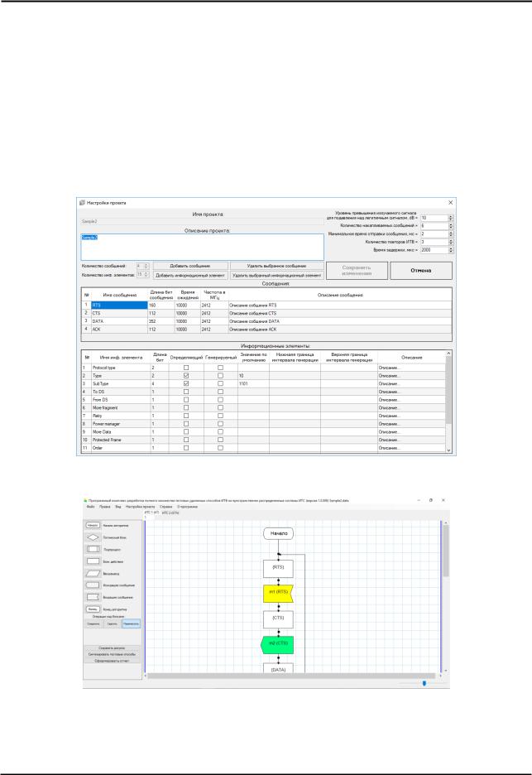Uncheck 'Определяющий' checkbox for Type row

(186, 376)
